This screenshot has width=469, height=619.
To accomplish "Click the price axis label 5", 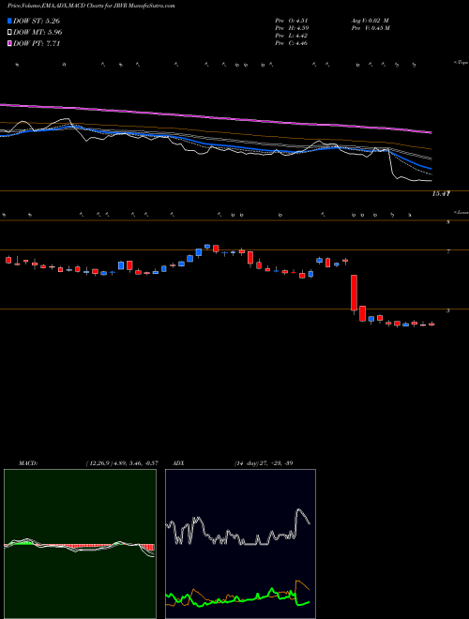I will pyautogui.click(x=448, y=310).
